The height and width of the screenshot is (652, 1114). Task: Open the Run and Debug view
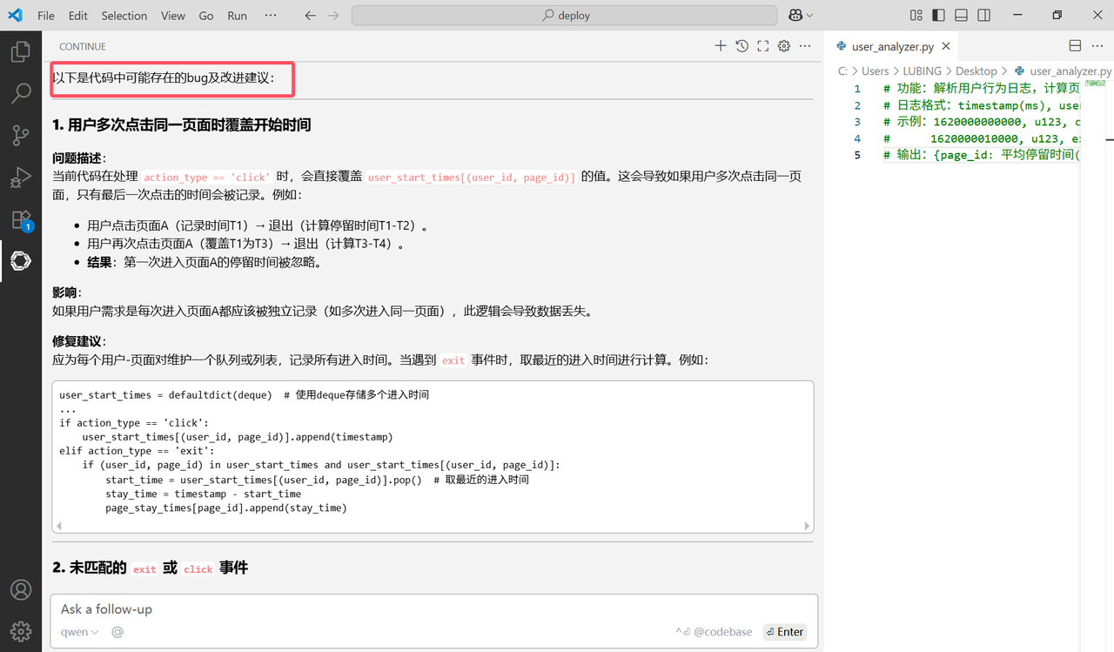[x=21, y=177]
